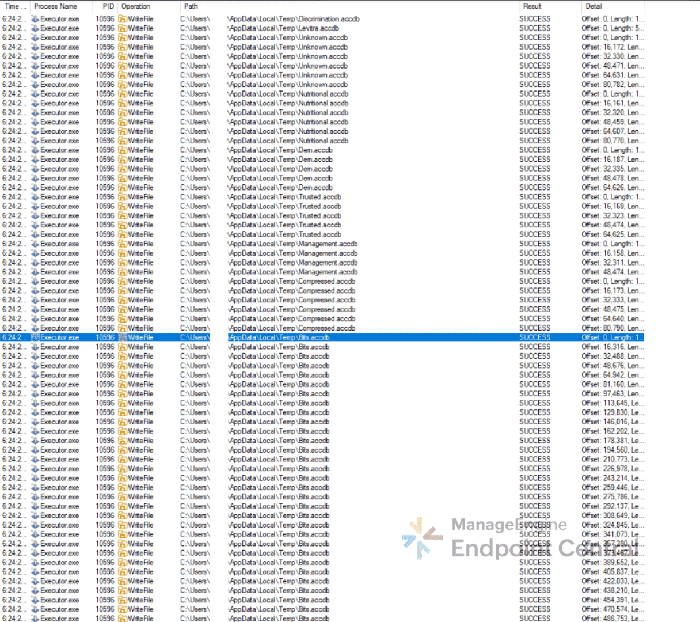The width and height of the screenshot is (700, 622).
Task: Sort events by the Operation column header
Action: point(136,6)
